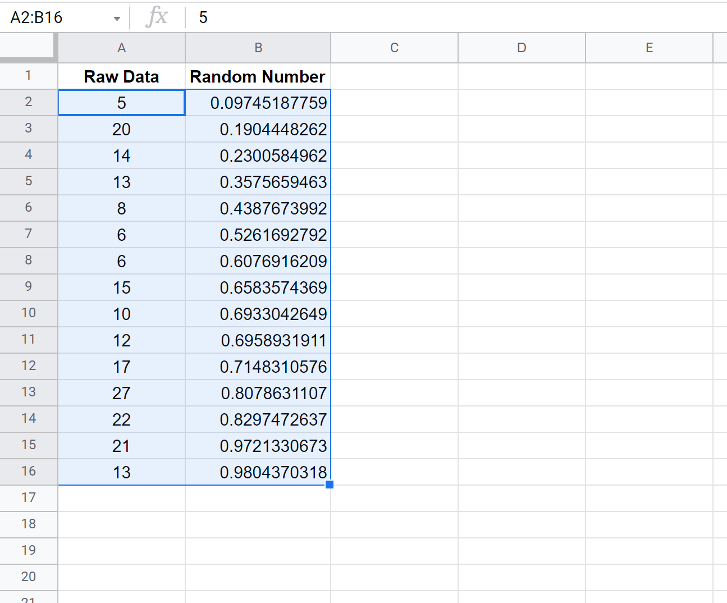Click the blue fill handle square
Screen dimensions: 727x603
click(330, 485)
